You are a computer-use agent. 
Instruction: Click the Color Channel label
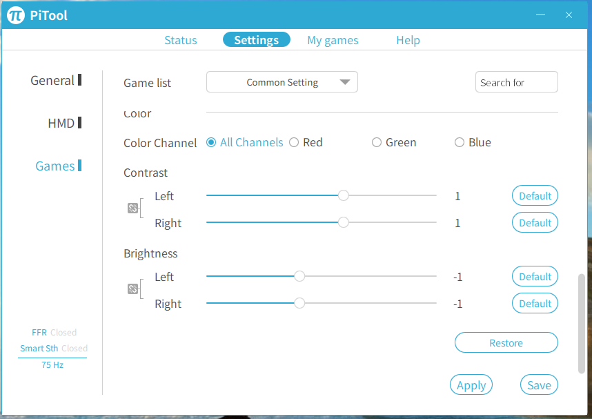[x=160, y=143]
